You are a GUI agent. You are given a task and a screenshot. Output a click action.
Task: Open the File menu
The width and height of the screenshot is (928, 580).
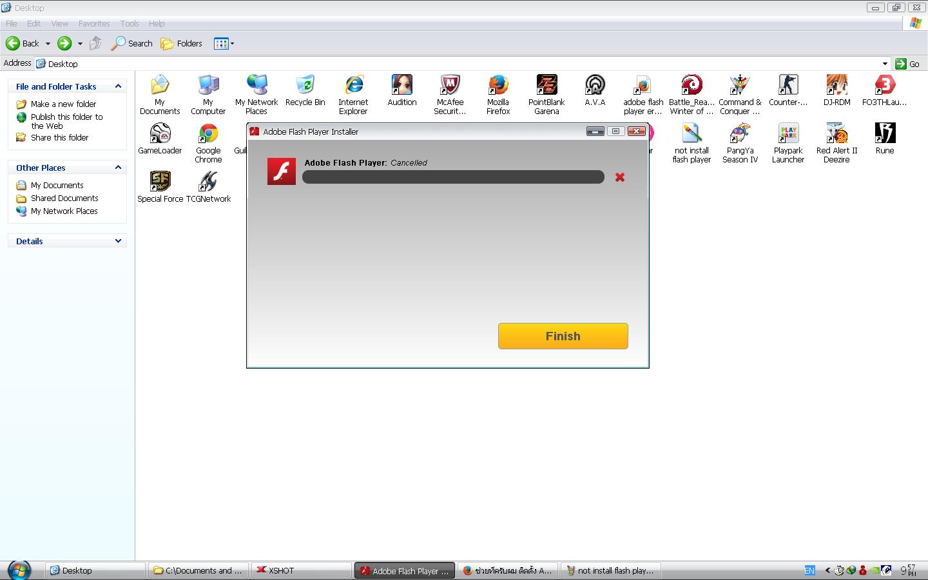tap(11, 23)
